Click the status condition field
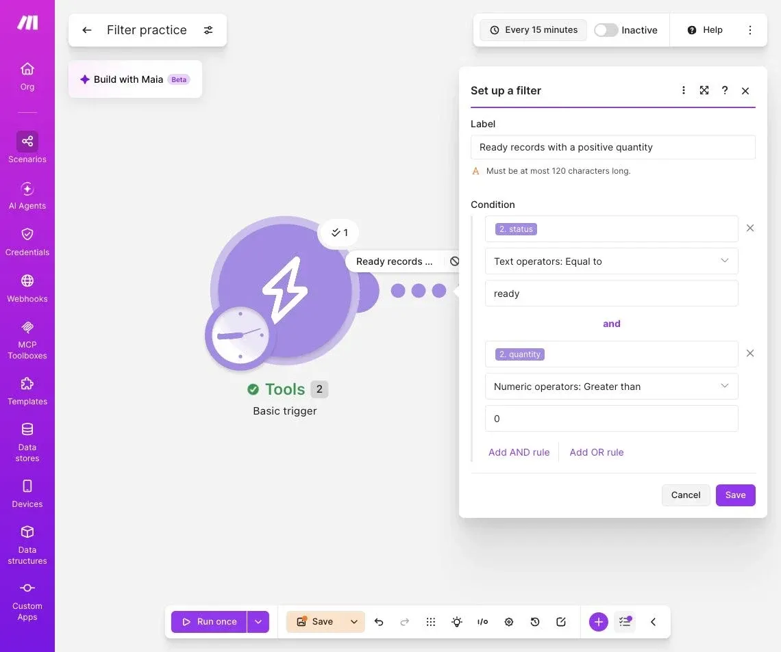The width and height of the screenshot is (781, 652). tap(611, 229)
